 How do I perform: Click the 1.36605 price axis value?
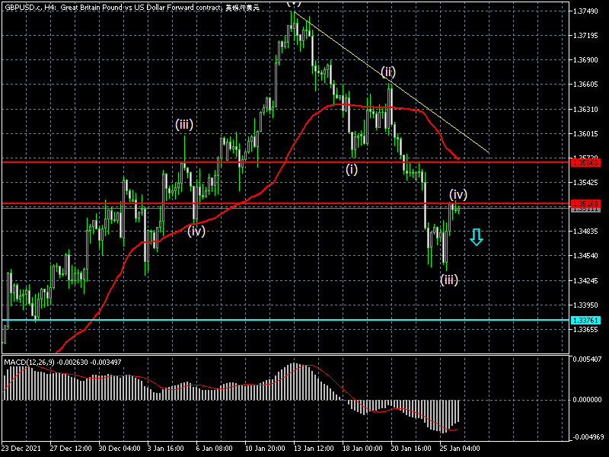click(585, 85)
